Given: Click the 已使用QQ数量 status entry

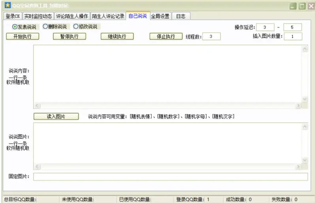Looking at the screenshot, I should (x=135, y=199).
